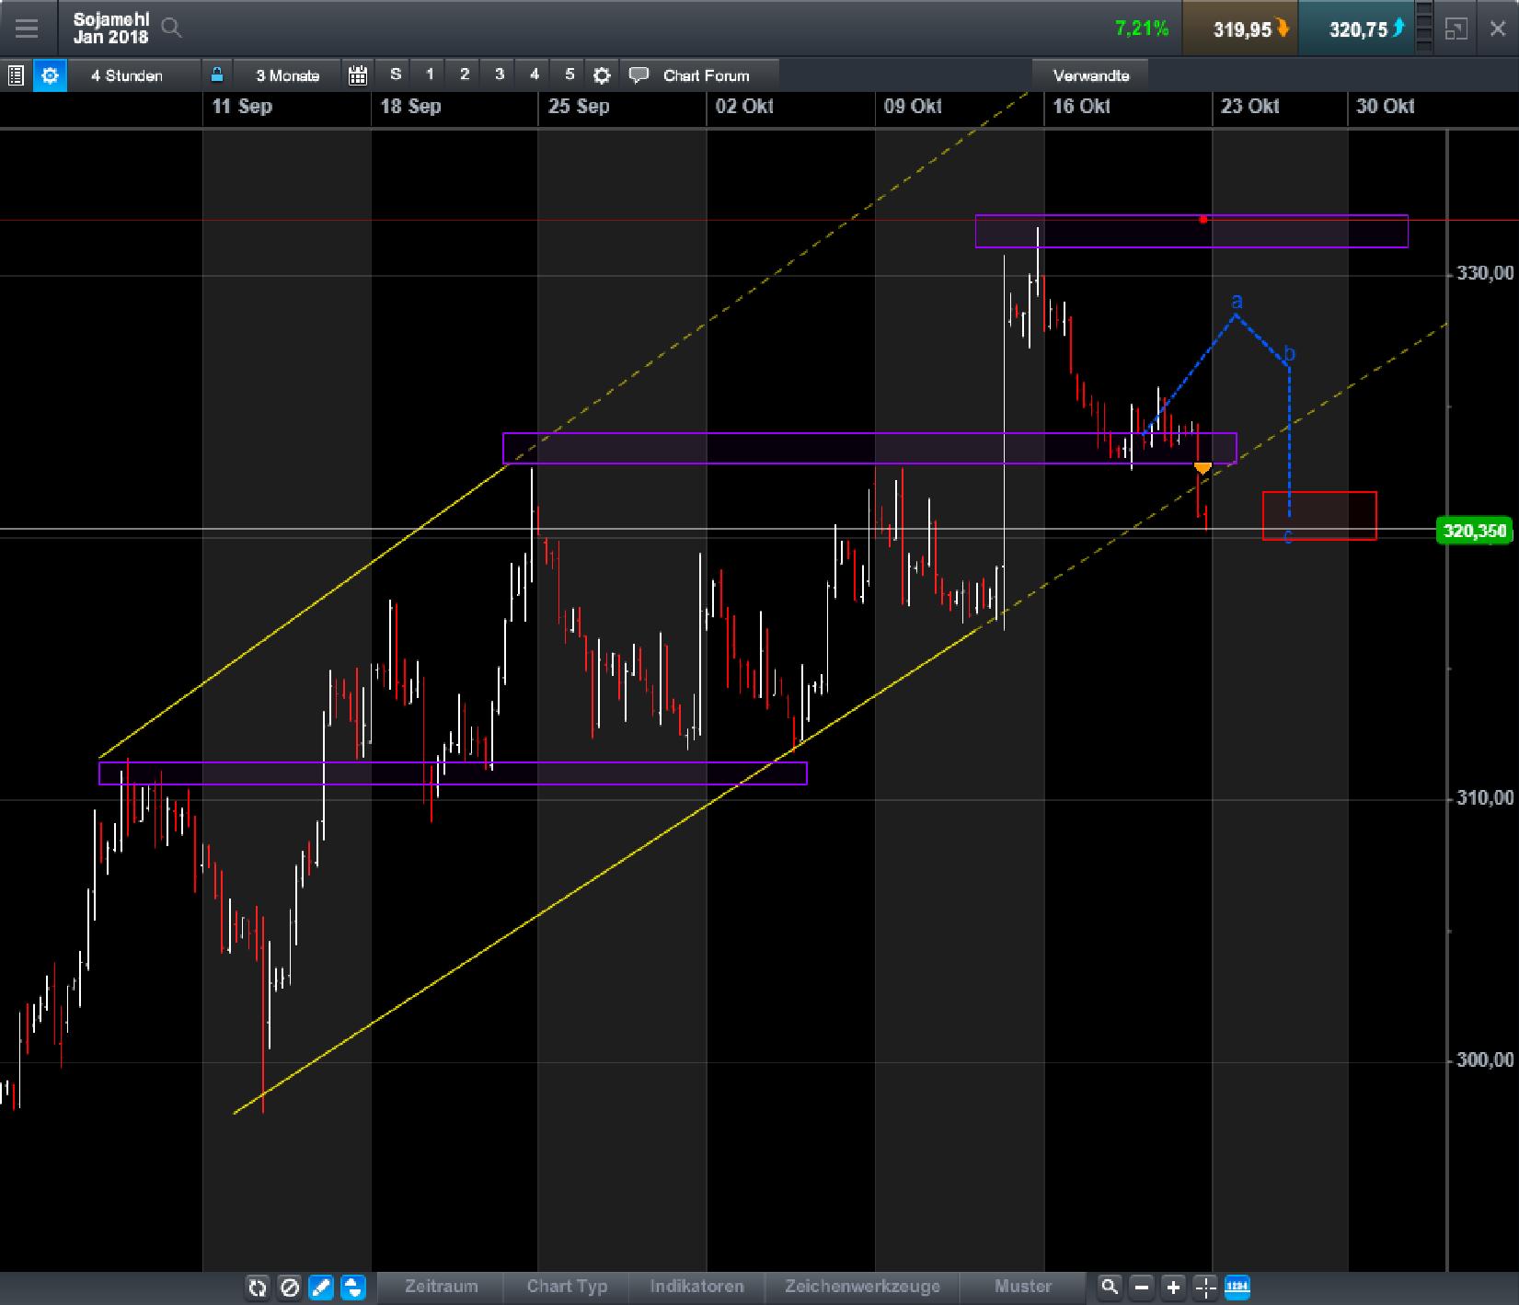Viewport: 1519px width, 1305px height.
Task: Toggle drawing prohibition with the ban icon
Action: pos(289,1288)
